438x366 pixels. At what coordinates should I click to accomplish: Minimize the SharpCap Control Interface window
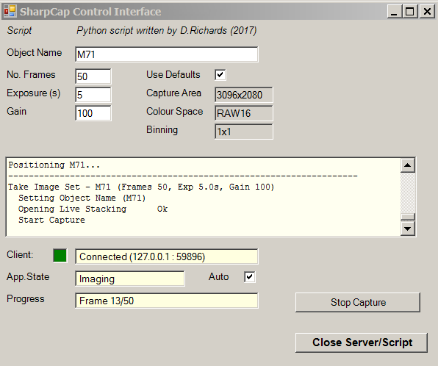tap(394, 12)
